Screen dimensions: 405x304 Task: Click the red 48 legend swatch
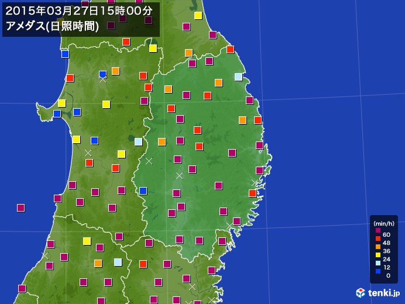[x=378, y=239]
